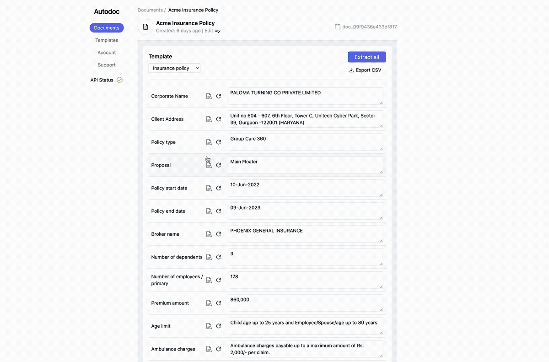Image resolution: width=549 pixels, height=362 pixels.
Task: Re-extract the Age limit field
Action: coord(219,326)
